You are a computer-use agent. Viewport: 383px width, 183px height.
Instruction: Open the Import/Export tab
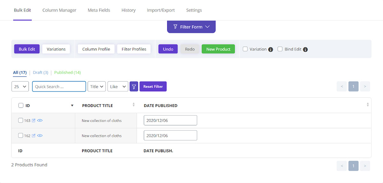[161, 10]
